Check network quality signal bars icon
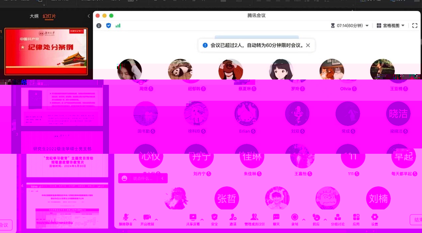 [118, 26]
